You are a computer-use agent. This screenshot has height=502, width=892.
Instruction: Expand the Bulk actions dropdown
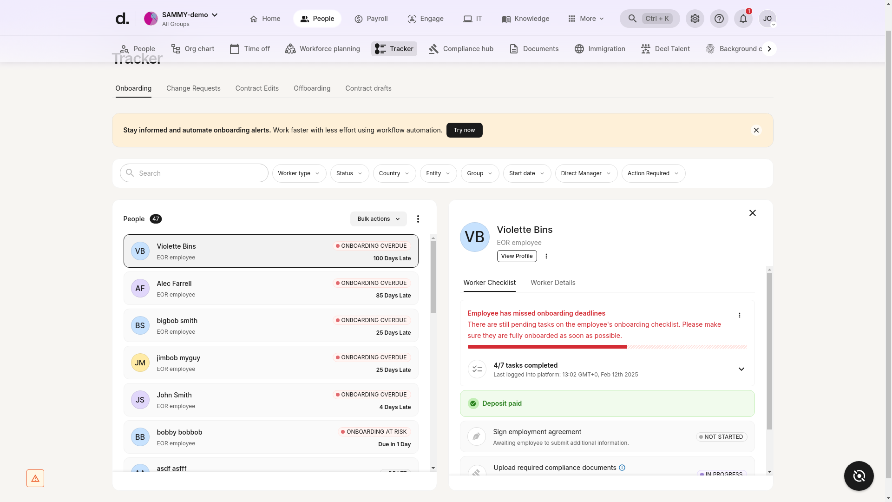coord(378,219)
